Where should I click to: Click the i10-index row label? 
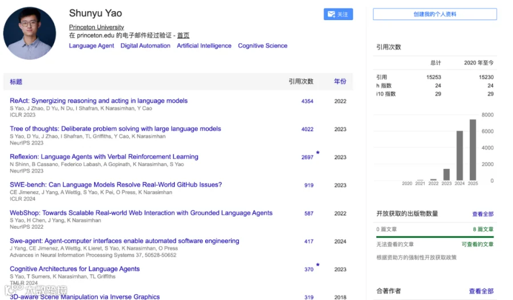pos(386,94)
